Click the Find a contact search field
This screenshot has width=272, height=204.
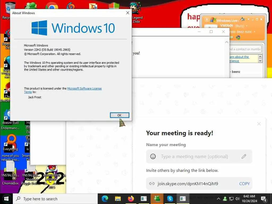tap(245, 49)
